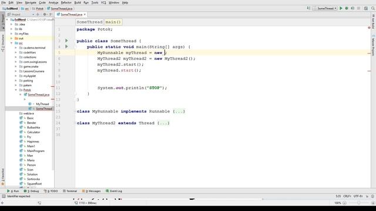Expand the out folder arrow

[x=12, y=38]
